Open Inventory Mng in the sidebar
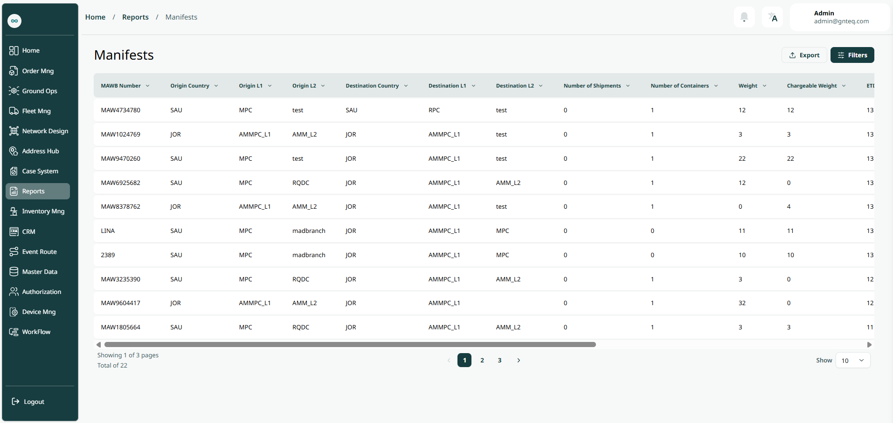The width and height of the screenshot is (893, 423). (43, 211)
